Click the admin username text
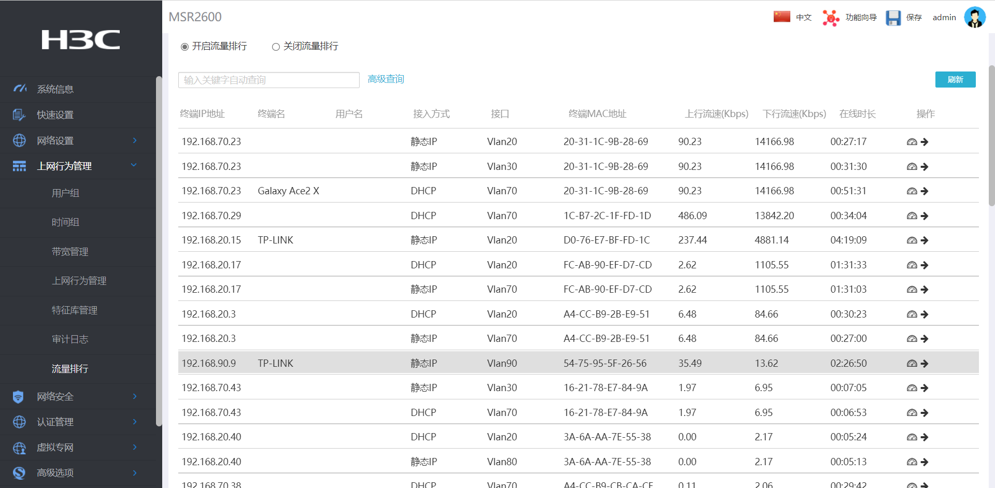Viewport: 995px width, 488px height. pyautogui.click(x=944, y=18)
